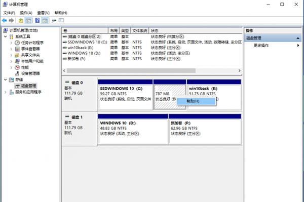304x202 pixels.
Task: Collapse the 磁盘管理 actions section arrow
Action: point(298,38)
